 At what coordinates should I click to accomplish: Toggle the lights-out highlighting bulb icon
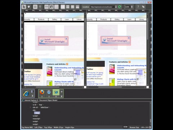[40, 7]
